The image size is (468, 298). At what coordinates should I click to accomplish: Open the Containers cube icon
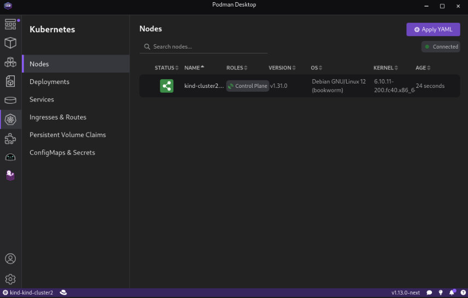pos(10,43)
